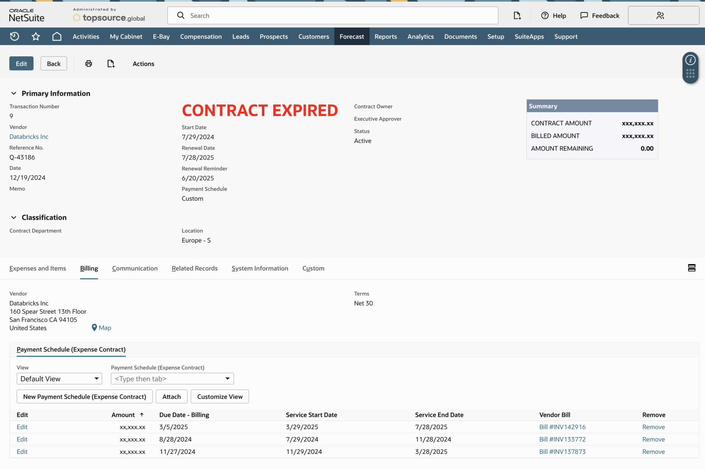Sort by Service Start Date header
Viewport: 705px width, 469px height.
311,415
